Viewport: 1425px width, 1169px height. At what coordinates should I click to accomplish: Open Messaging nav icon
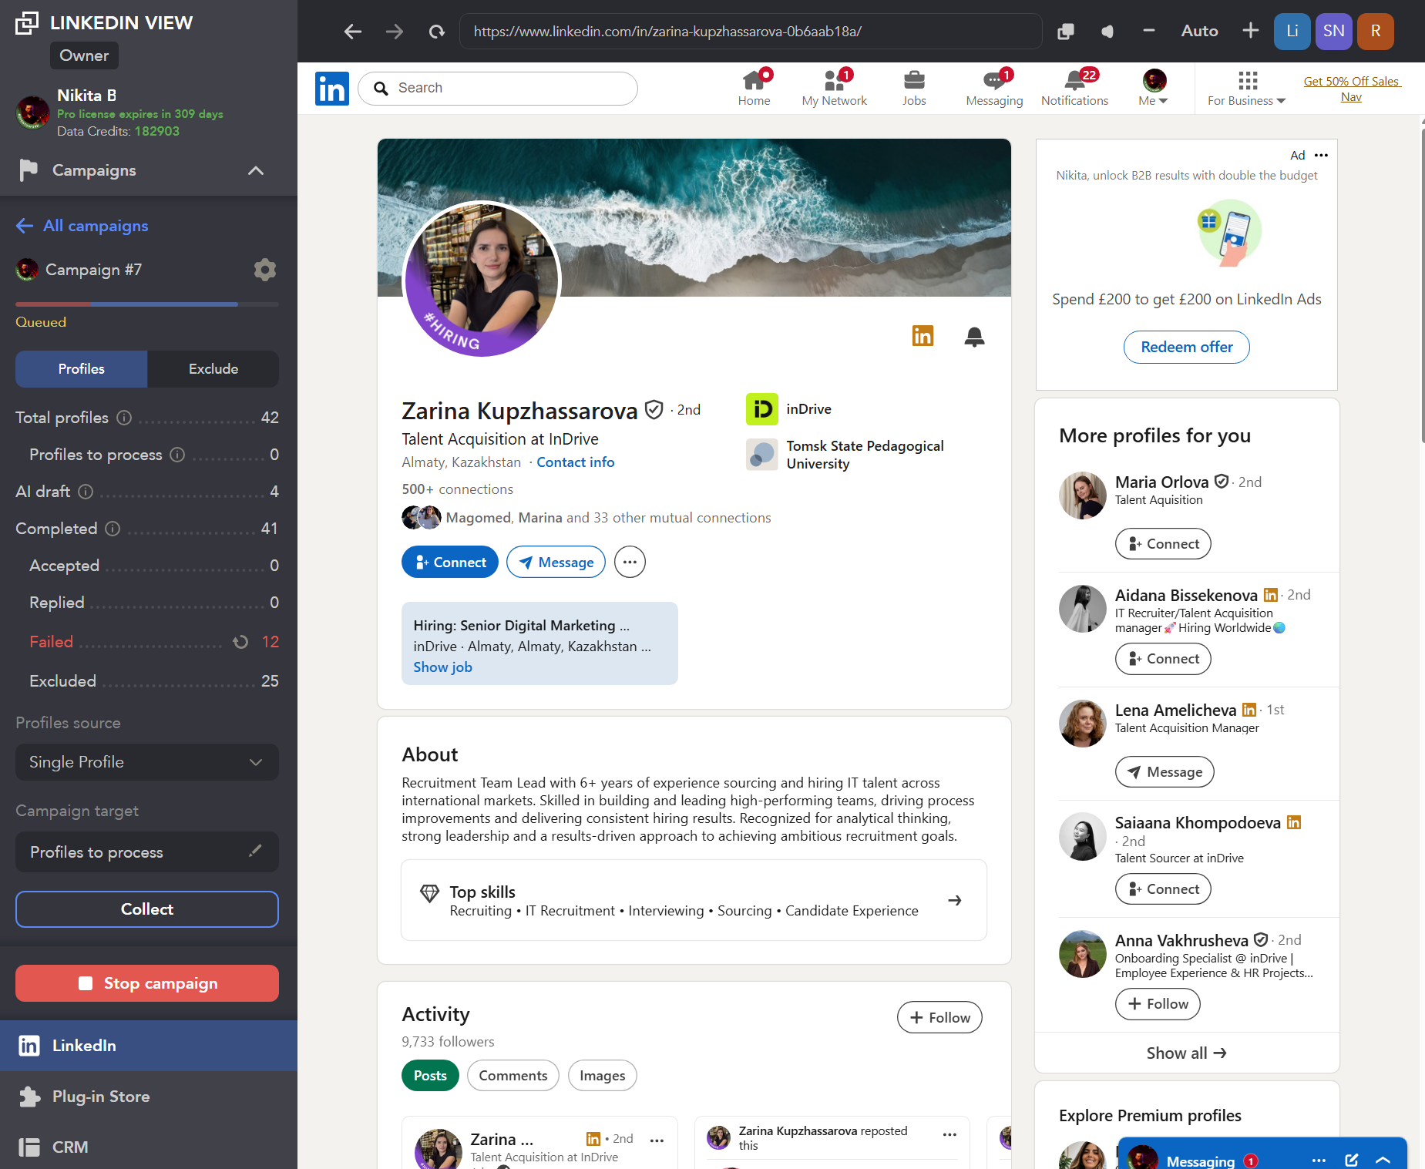[994, 88]
